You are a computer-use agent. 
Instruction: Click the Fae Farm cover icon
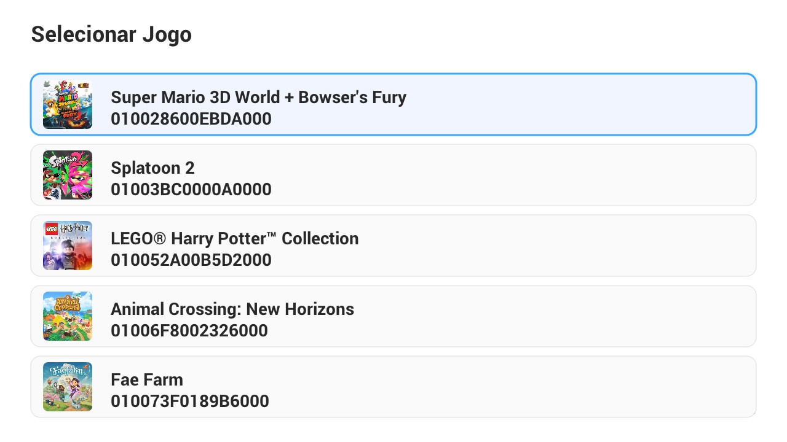[68, 387]
